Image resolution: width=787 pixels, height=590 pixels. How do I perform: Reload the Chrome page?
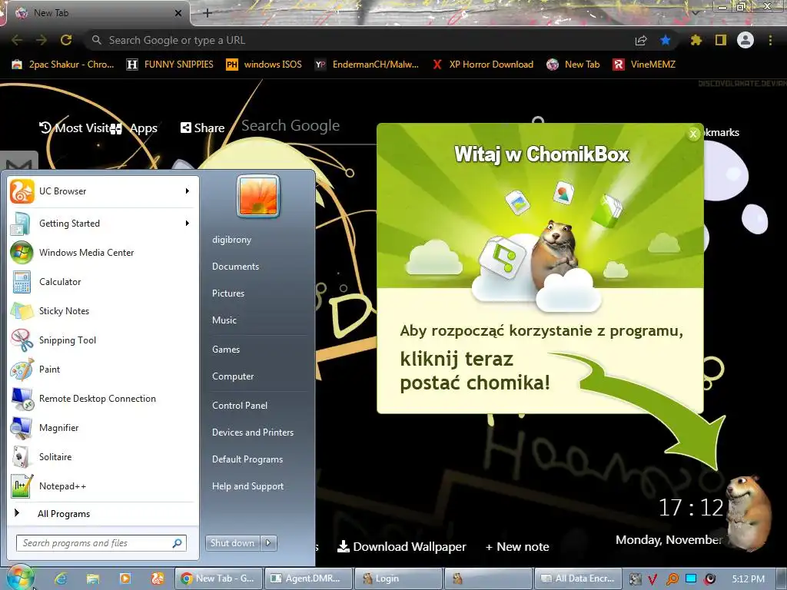click(x=66, y=40)
